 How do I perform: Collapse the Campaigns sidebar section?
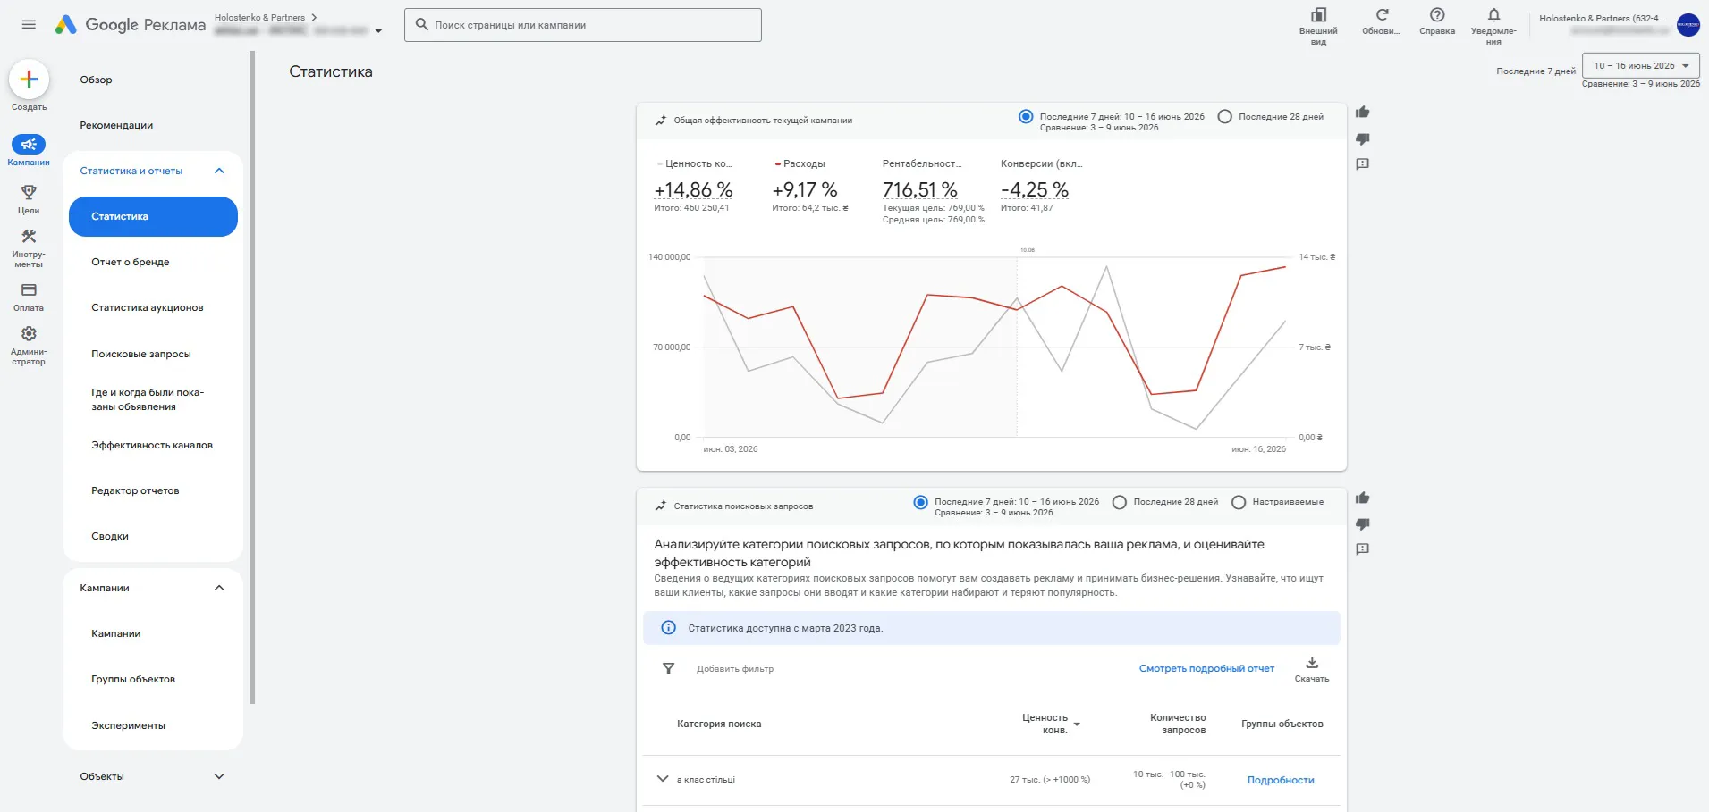pyautogui.click(x=219, y=588)
